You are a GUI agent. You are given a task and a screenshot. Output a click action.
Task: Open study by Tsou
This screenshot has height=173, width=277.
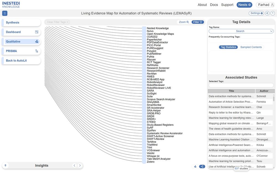coord(240,161)
